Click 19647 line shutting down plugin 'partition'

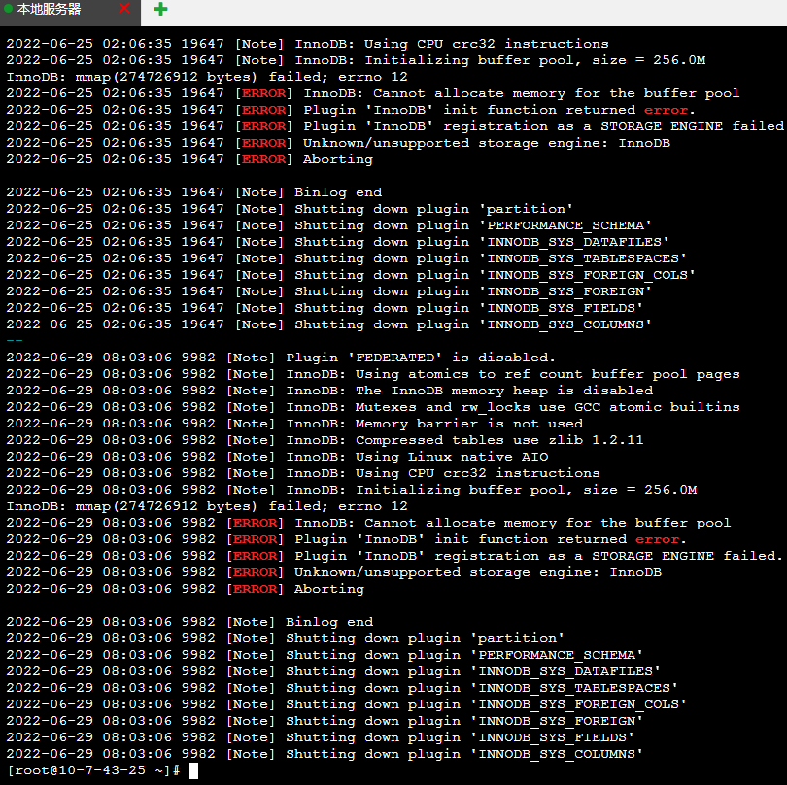pos(290,209)
